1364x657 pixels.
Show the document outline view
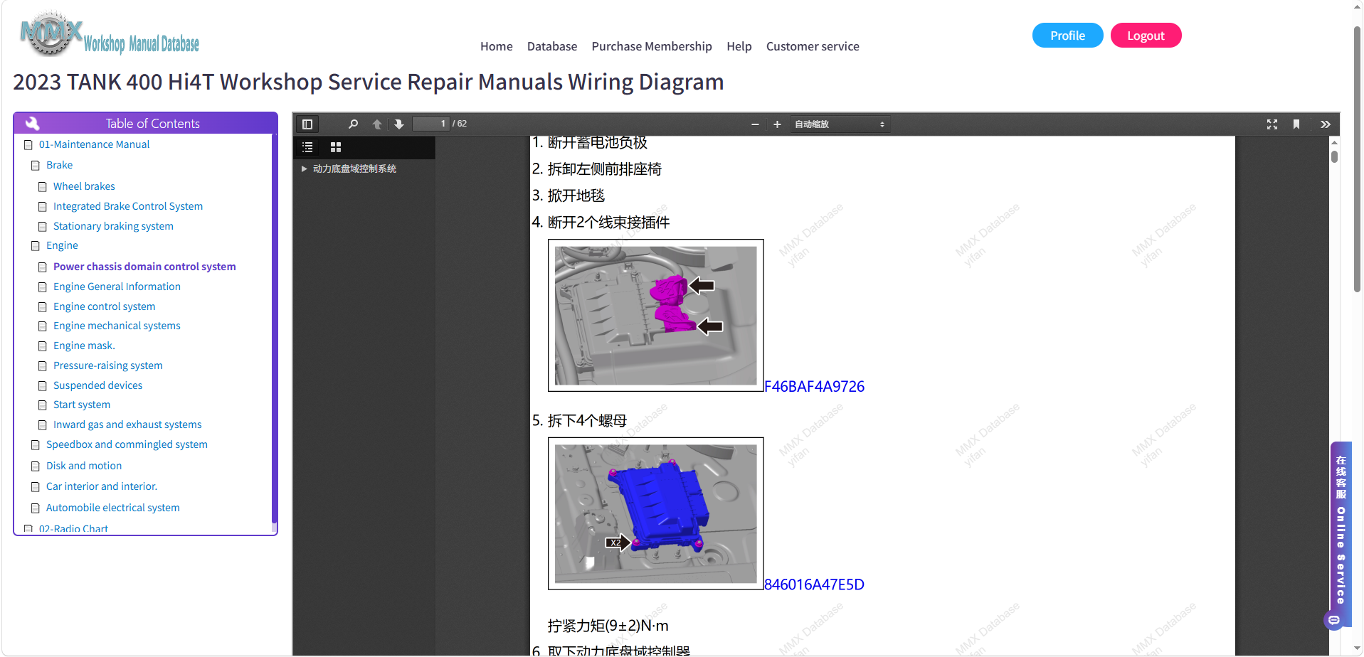click(x=307, y=147)
